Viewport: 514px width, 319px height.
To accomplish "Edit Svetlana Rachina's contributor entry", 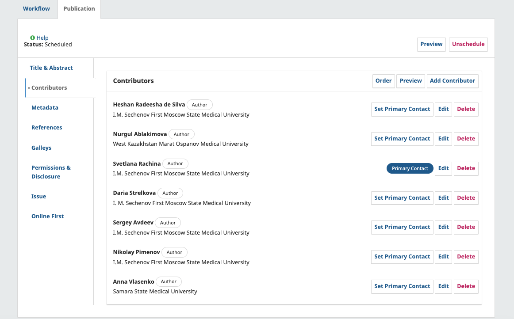I will tap(443, 168).
